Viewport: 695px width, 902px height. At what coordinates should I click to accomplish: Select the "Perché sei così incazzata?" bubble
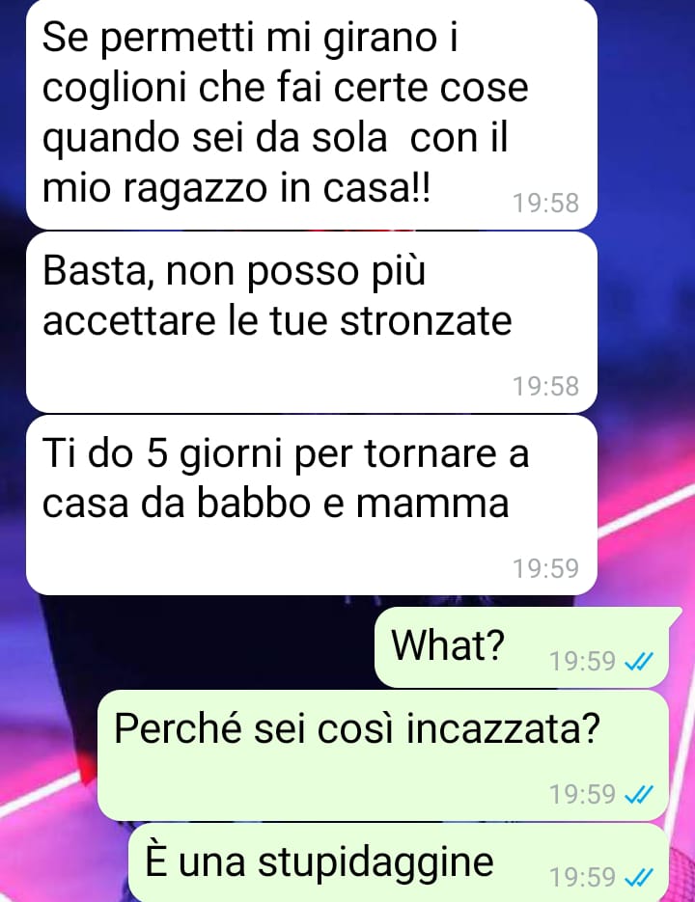pyautogui.click(x=383, y=755)
